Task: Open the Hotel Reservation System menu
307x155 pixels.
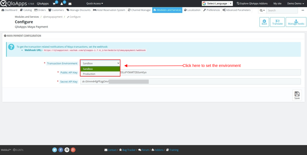Action: (109, 10)
